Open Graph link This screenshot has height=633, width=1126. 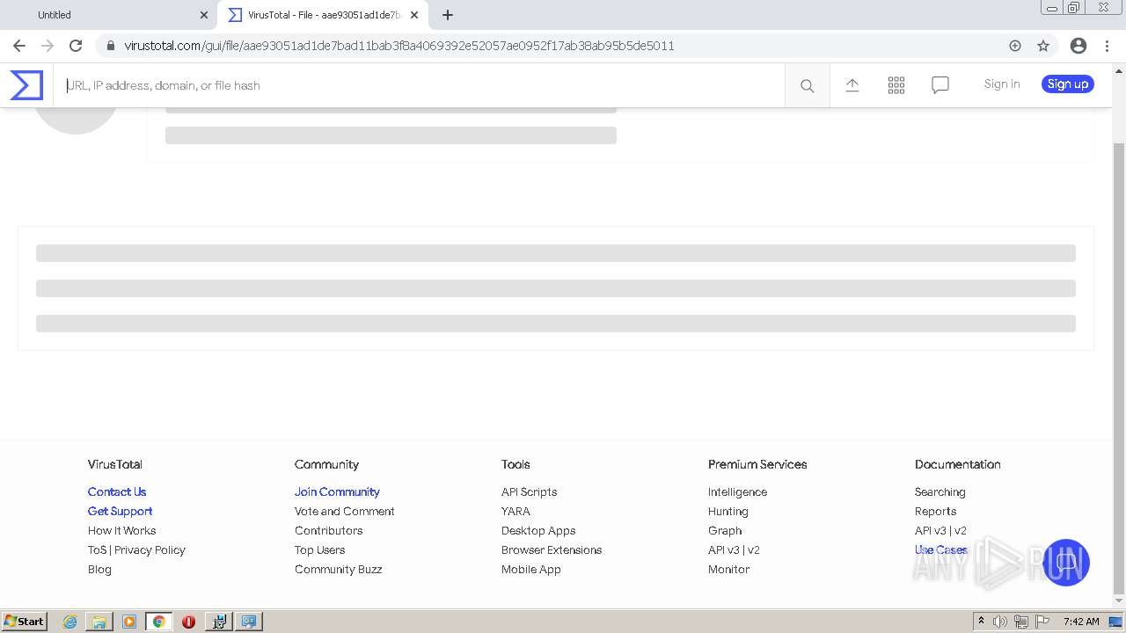coord(725,530)
